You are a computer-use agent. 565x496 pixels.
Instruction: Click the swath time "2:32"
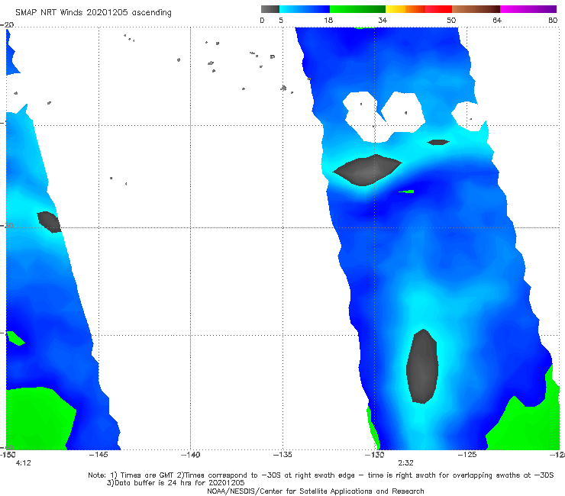coord(405,463)
